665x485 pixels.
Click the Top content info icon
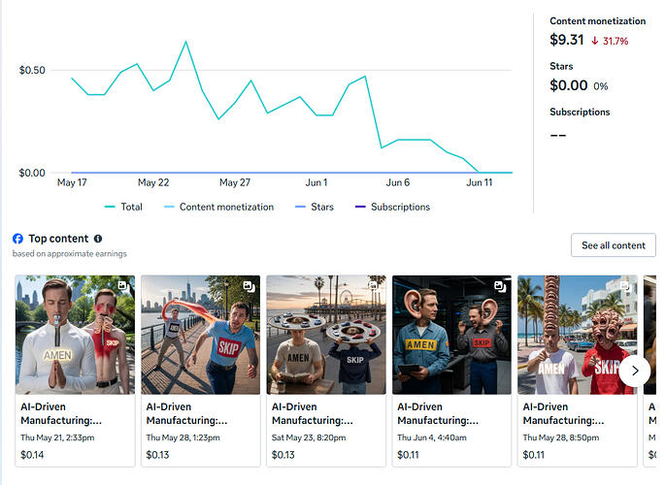98,239
